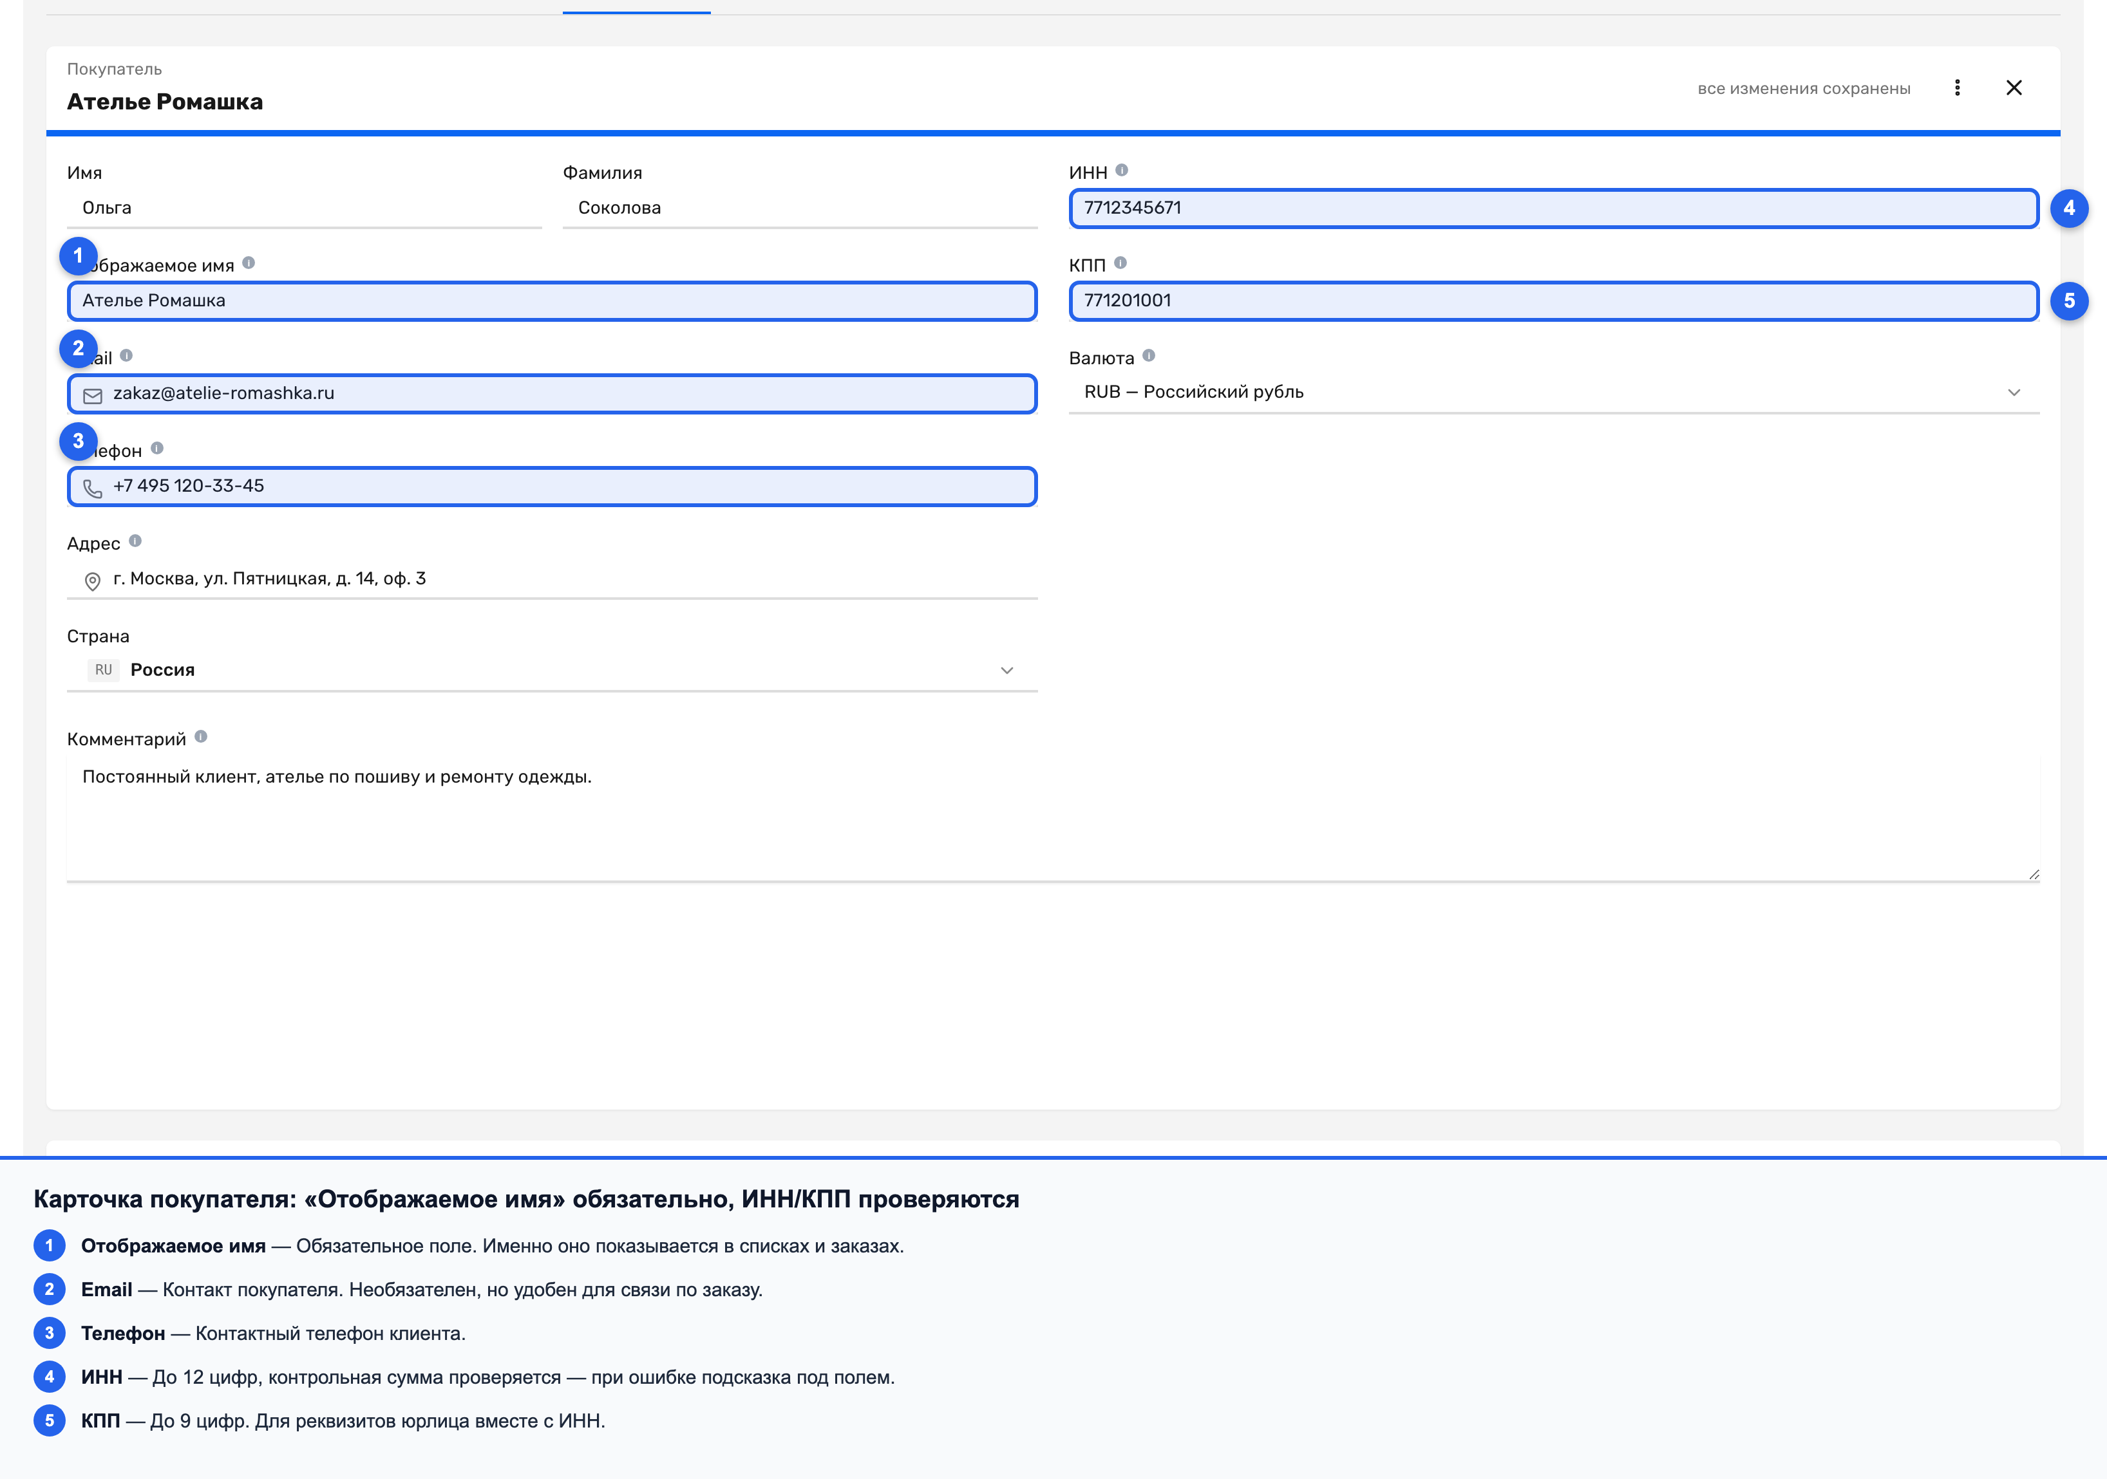Click the info icon next to Email label

point(127,356)
